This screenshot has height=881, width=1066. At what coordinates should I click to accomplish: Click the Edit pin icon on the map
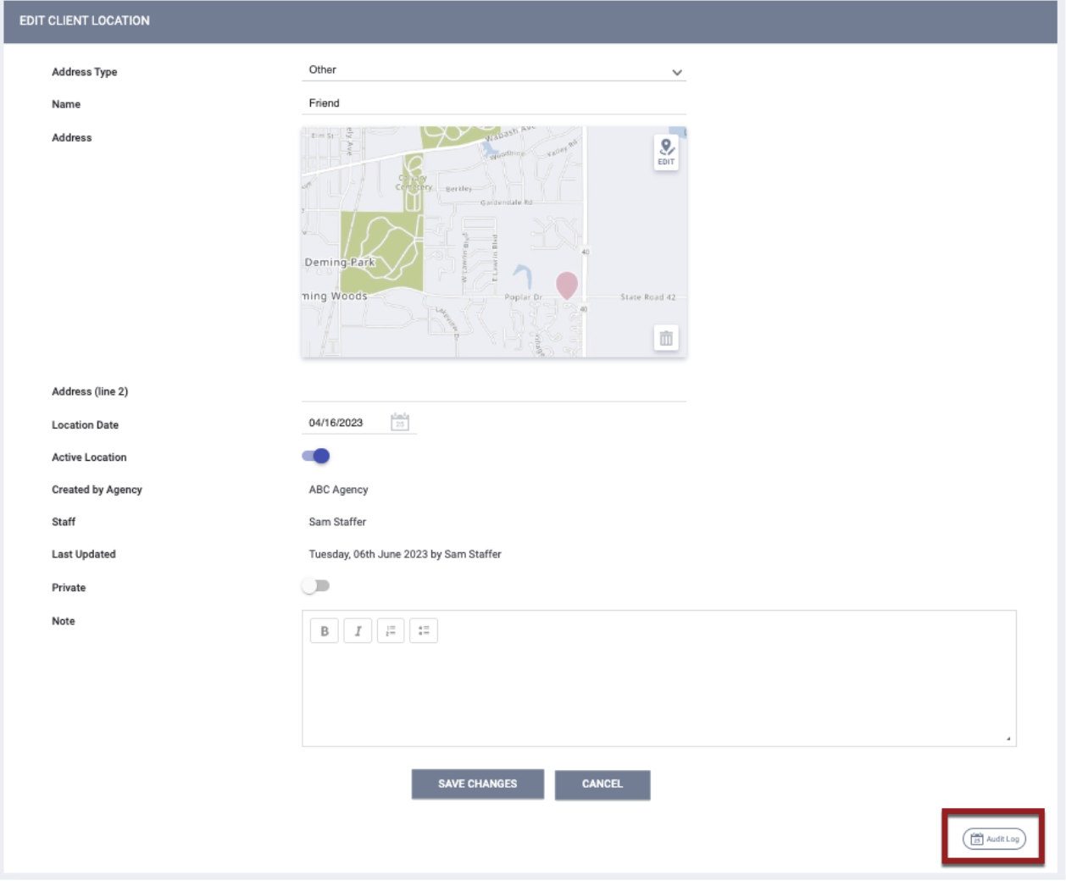665,150
